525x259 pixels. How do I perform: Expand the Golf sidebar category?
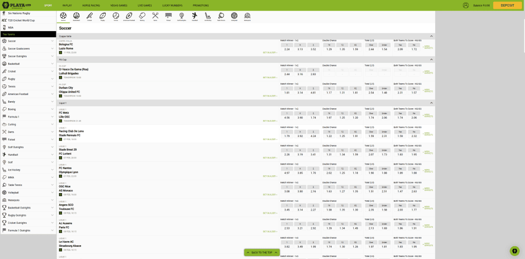52,162
